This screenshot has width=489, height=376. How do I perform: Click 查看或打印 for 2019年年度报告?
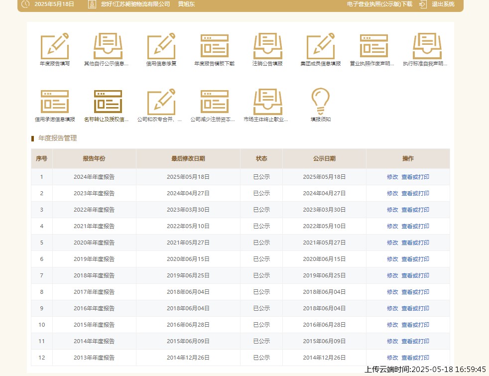[415, 259]
